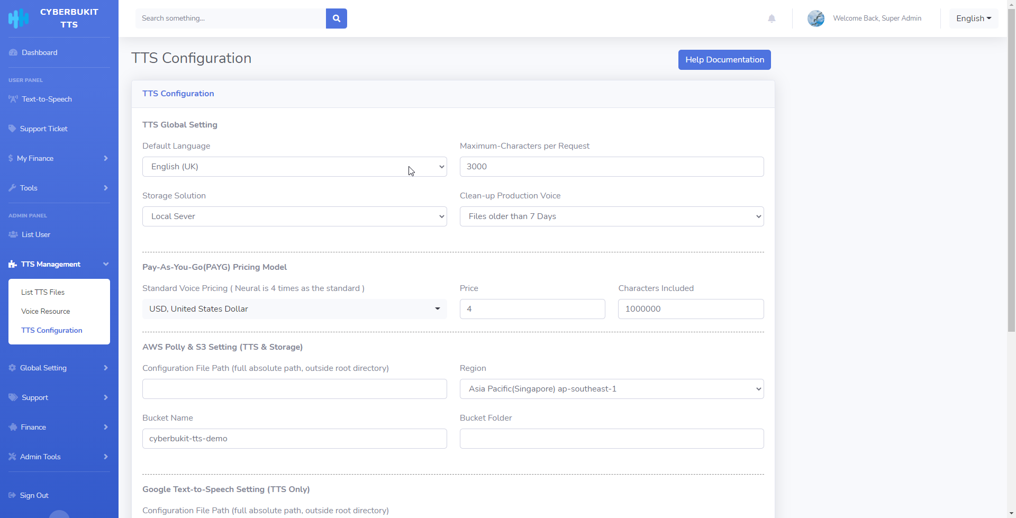Screen dimensions: 1016x518
Task: Click the Support Ticket tag icon
Action: [12, 129]
